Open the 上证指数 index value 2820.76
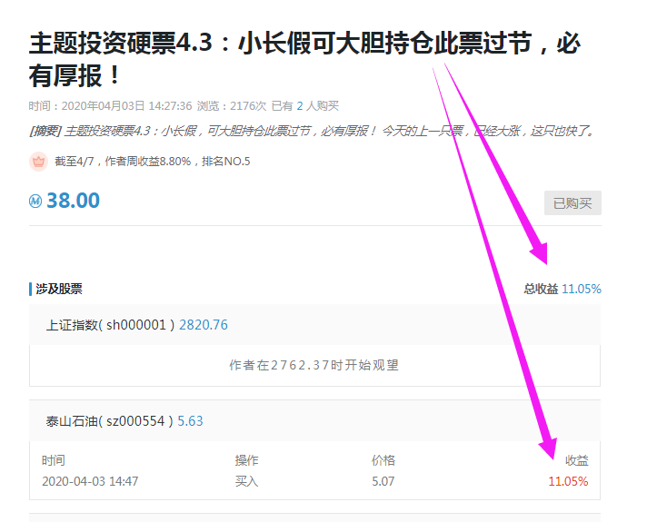Screen dimensions: 657x522 click(204, 325)
